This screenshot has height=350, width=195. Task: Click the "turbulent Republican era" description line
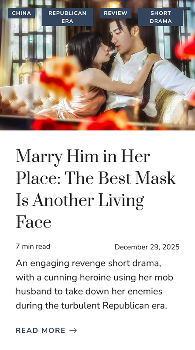coord(91,305)
